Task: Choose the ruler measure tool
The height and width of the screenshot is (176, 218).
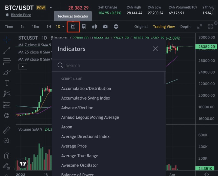Action: [x=7, y=130]
